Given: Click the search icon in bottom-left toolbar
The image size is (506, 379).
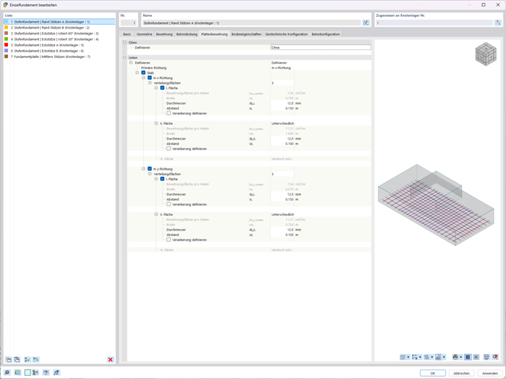Looking at the screenshot, I should pyautogui.click(x=7, y=372).
